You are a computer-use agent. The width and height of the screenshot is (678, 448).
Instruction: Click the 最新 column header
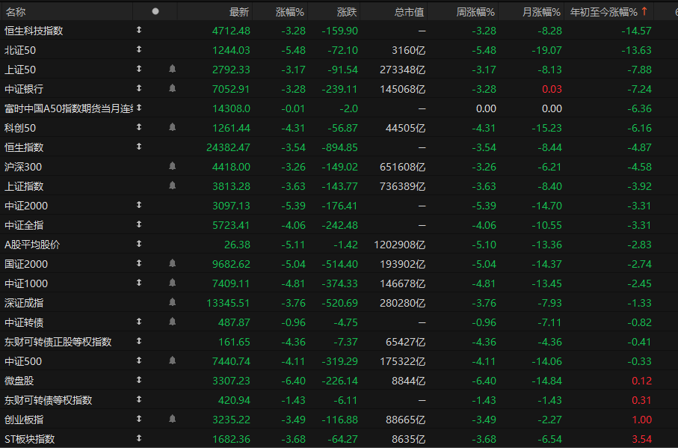(238, 11)
